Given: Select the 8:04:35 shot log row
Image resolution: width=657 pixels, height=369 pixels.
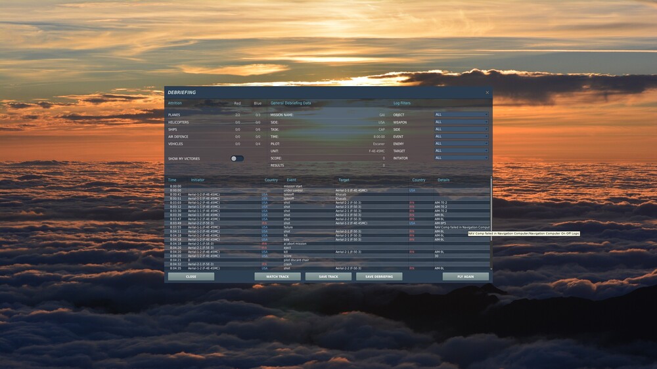Looking at the screenshot, I should coord(328,268).
